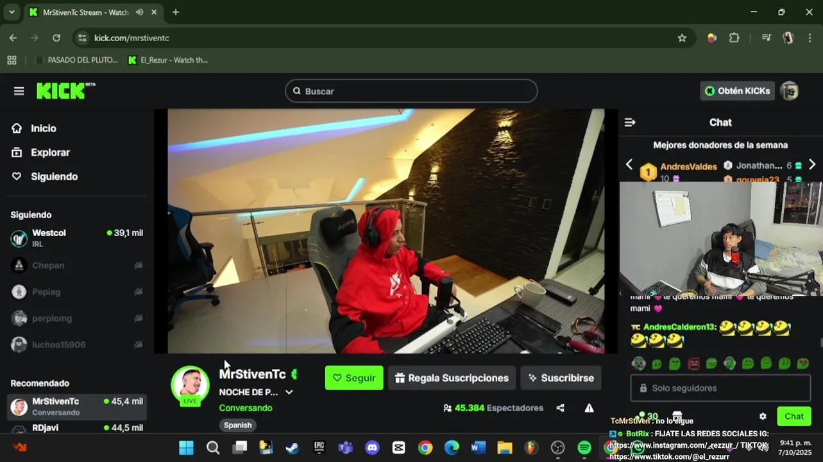The image size is (823, 462).
Task: Click the Spanish language tag
Action: tap(237, 425)
